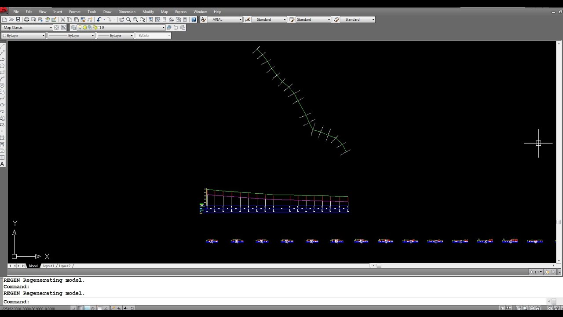563x317 pixels.
Task: Click the blue Help question mark icon
Action: (x=194, y=19)
